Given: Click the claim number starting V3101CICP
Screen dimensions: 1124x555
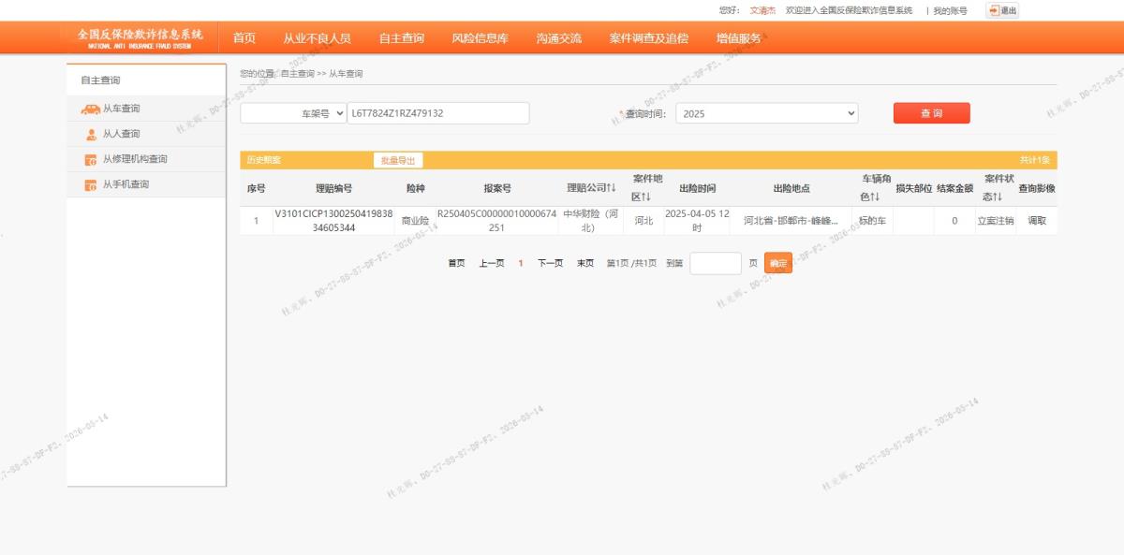Looking at the screenshot, I should 333,221.
